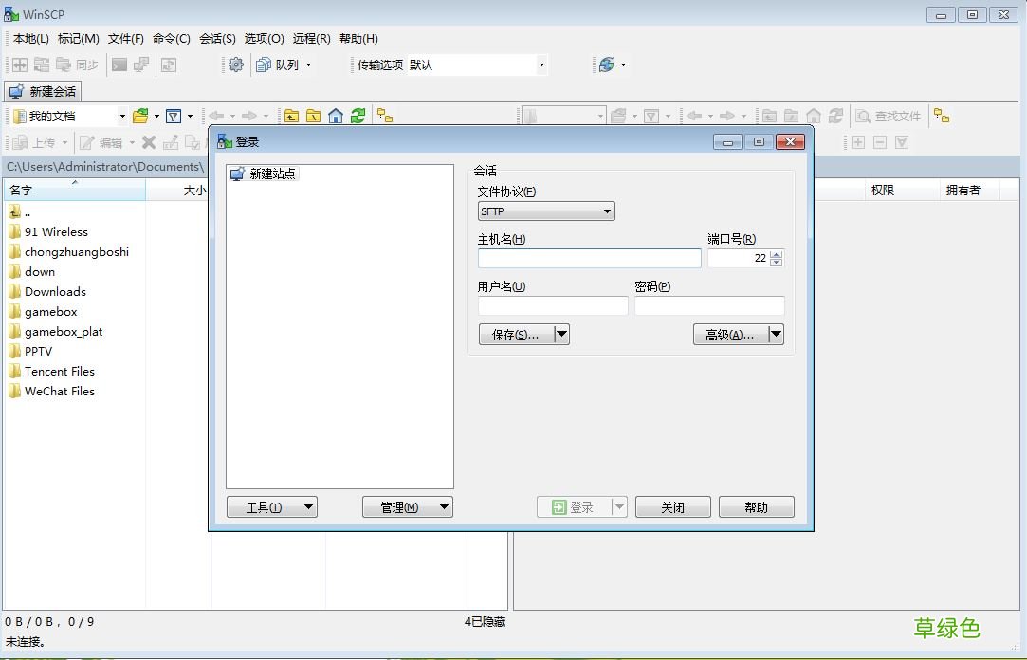Expand the arrow next to 保存(S)...
The image size is (1027, 660).
pyautogui.click(x=562, y=335)
